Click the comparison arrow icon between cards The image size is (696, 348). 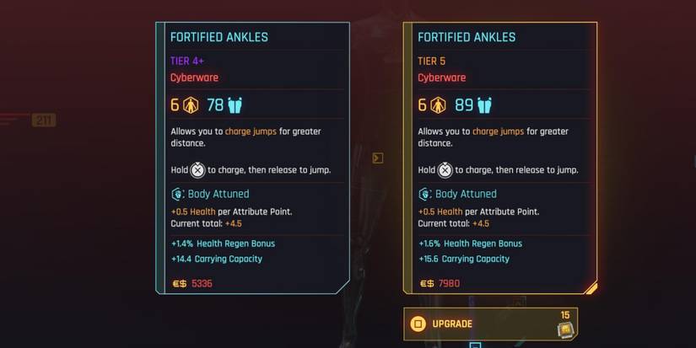[x=378, y=158]
